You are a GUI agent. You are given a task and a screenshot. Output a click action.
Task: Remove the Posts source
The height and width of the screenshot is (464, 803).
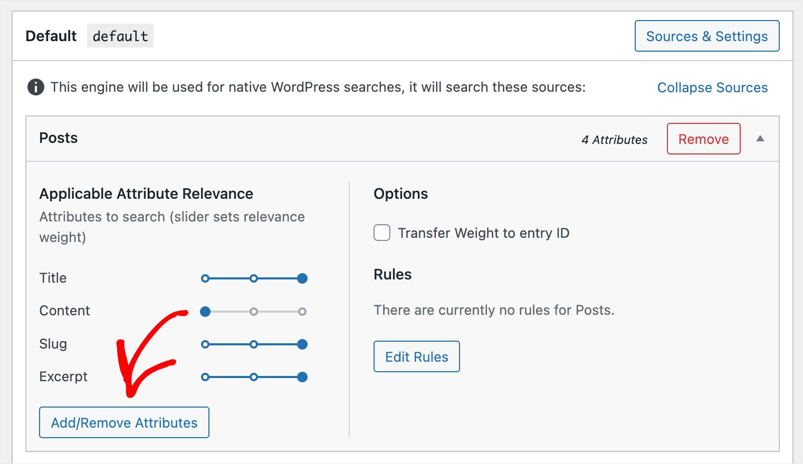[x=704, y=139]
